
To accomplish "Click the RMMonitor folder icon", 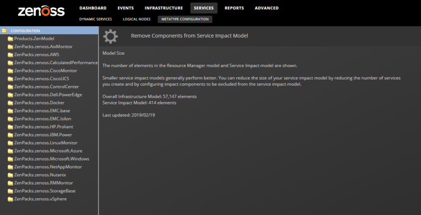I will (x=11, y=183).
